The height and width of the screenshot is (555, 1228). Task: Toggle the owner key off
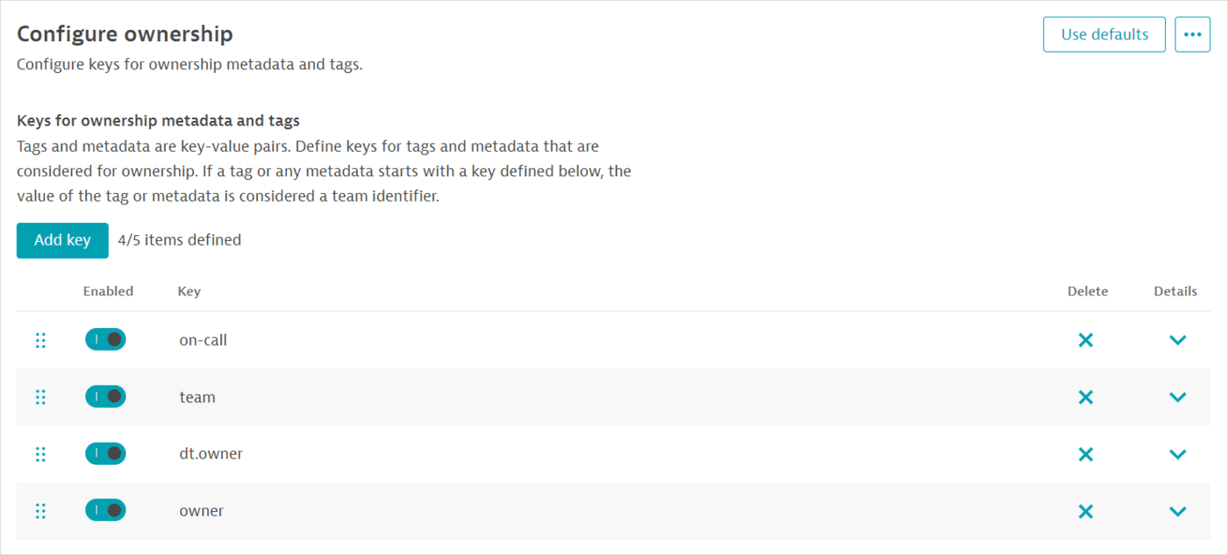tap(105, 510)
